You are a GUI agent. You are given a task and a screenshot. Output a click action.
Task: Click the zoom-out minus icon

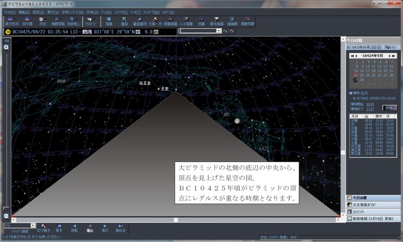tap(6, 216)
